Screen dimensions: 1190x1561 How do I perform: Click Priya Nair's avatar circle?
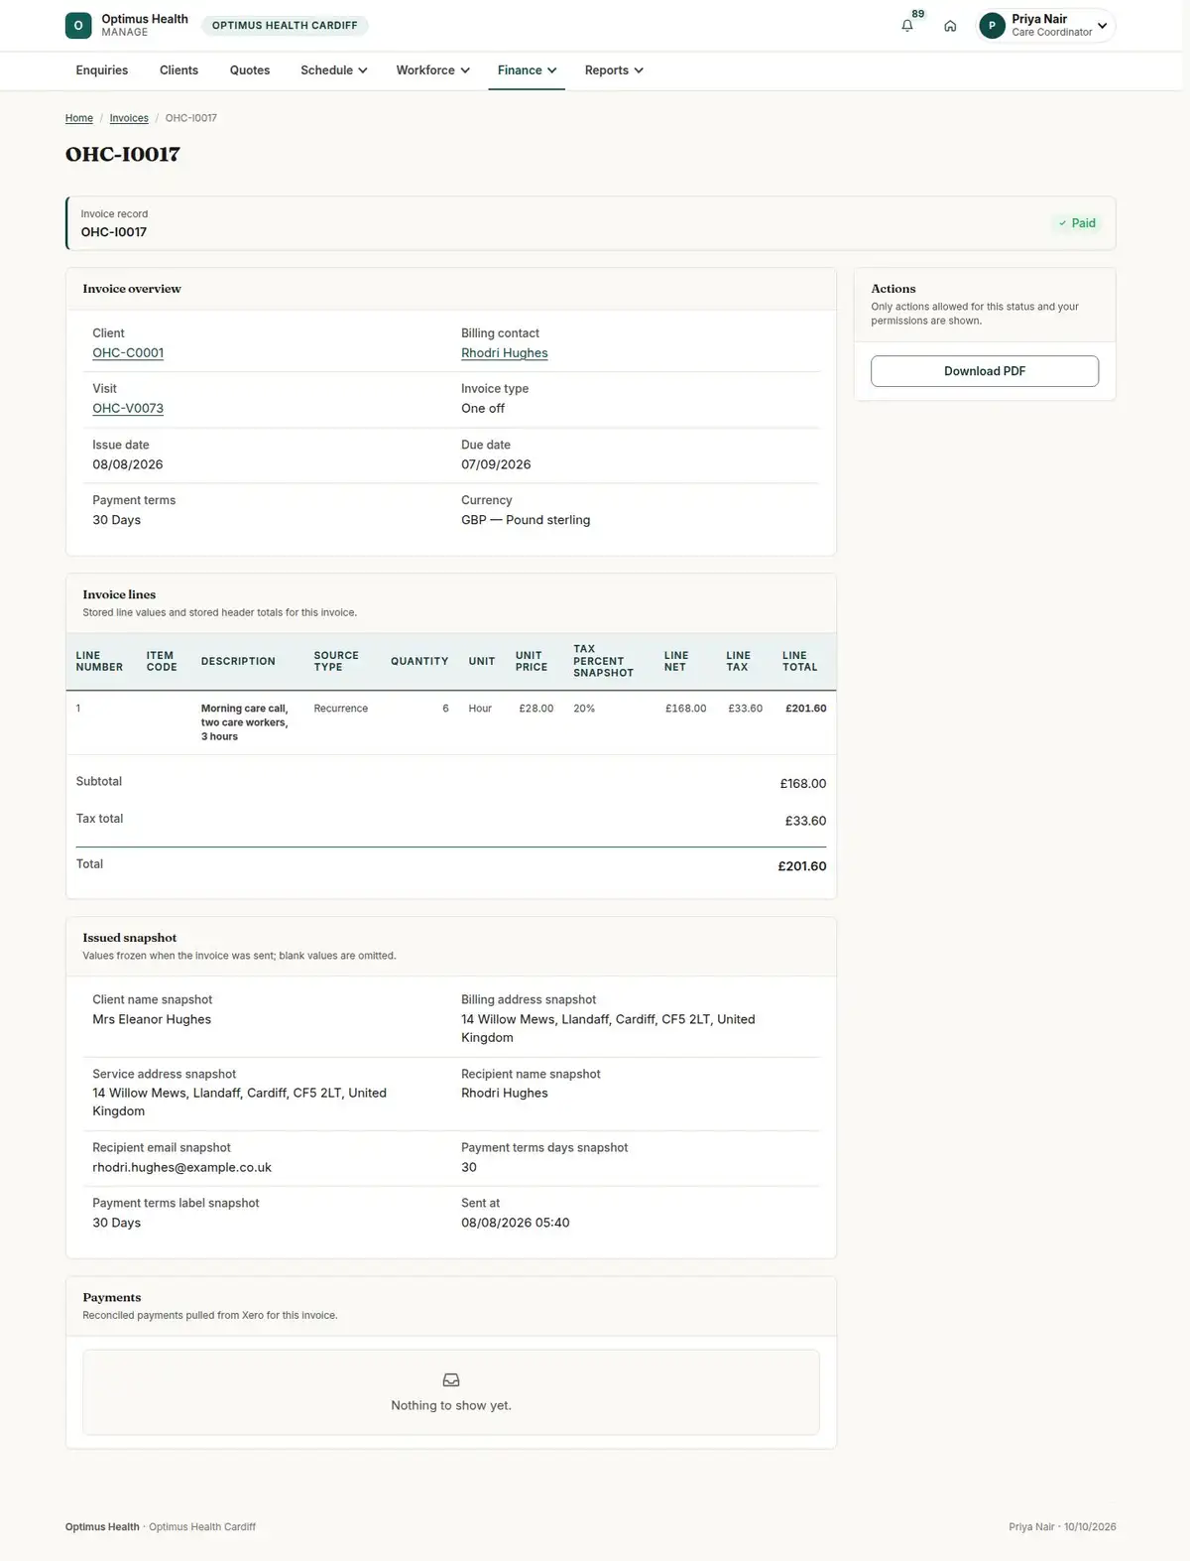[992, 26]
